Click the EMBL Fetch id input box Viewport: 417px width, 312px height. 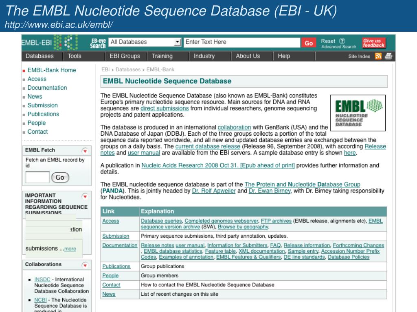point(37,177)
